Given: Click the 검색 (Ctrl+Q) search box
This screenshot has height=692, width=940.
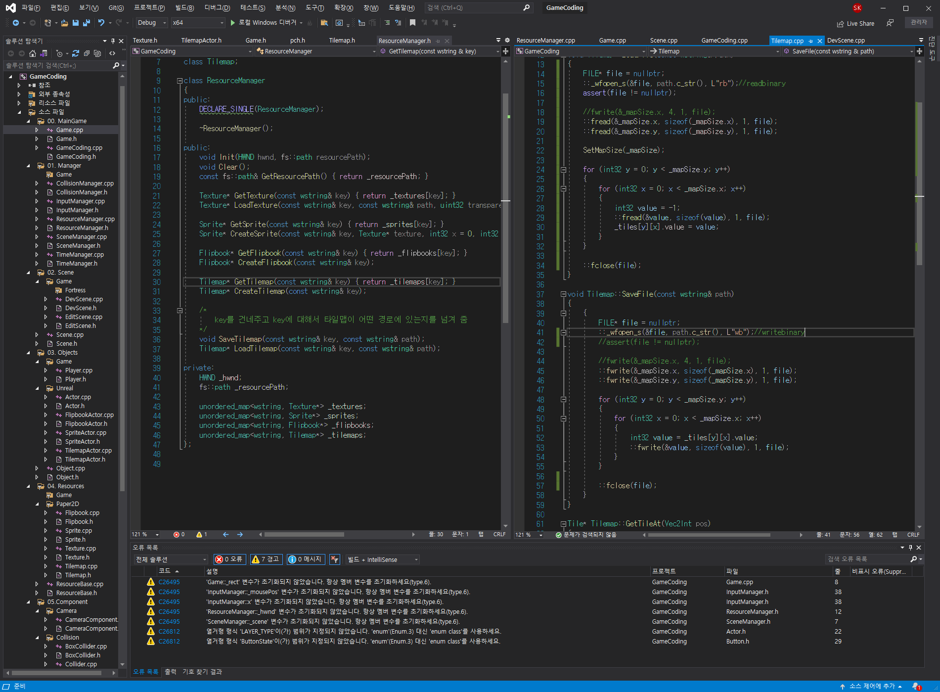Looking at the screenshot, I should click(478, 8).
